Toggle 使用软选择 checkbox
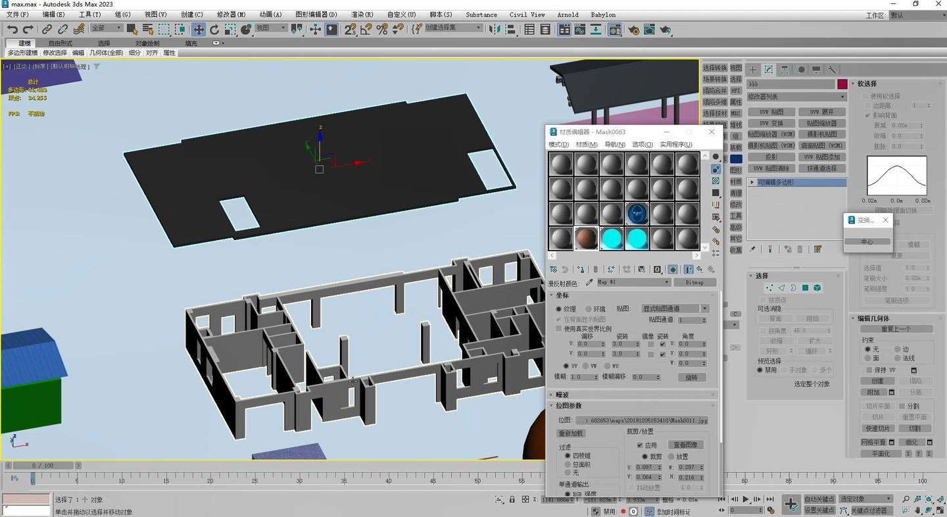Viewport: 947px width, 517px height. pos(866,96)
